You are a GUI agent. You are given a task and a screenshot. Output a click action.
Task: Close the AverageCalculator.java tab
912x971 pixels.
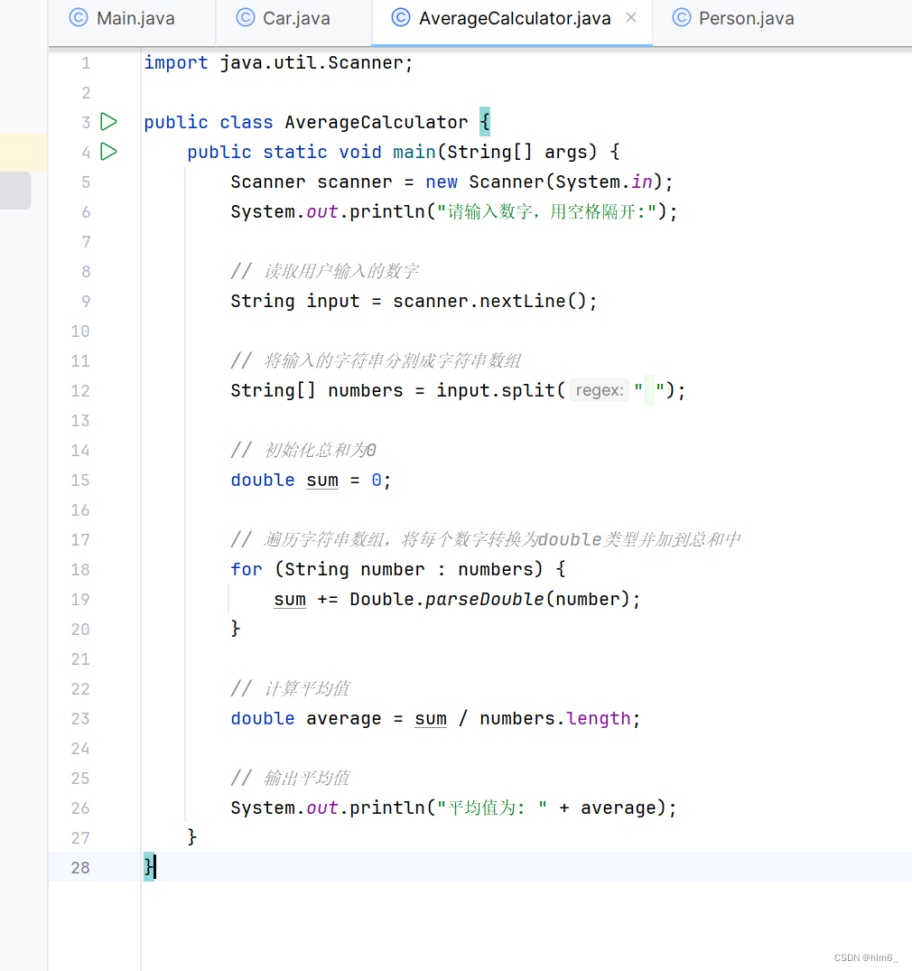pyautogui.click(x=631, y=18)
